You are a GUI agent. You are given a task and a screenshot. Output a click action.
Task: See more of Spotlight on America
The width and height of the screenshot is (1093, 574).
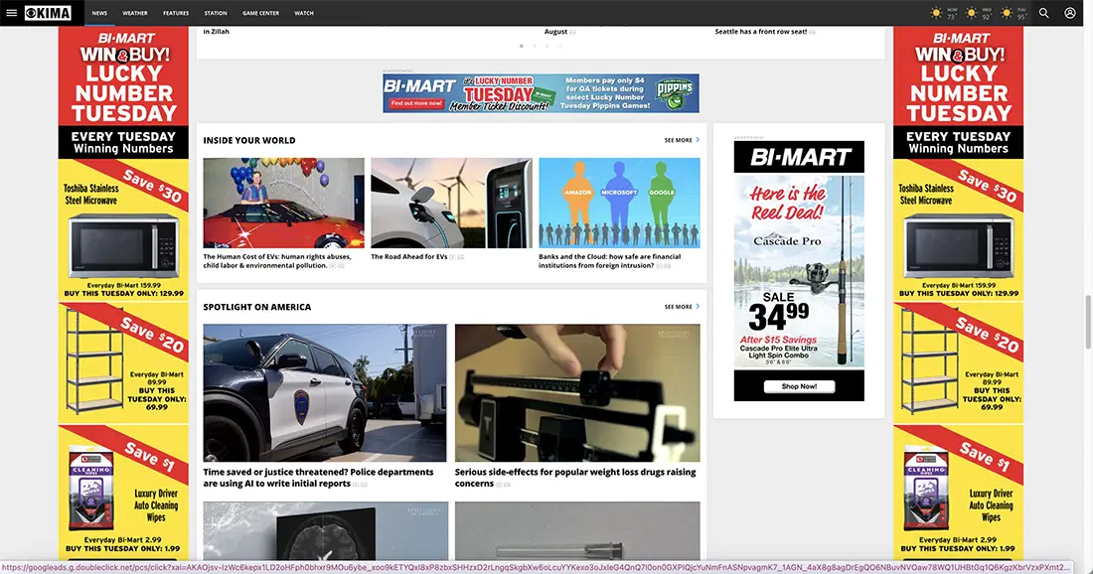(682, 307)
